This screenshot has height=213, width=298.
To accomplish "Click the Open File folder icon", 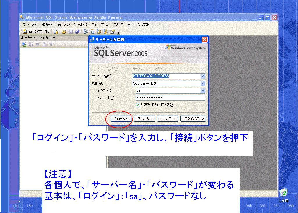I will tap(64, 32).
